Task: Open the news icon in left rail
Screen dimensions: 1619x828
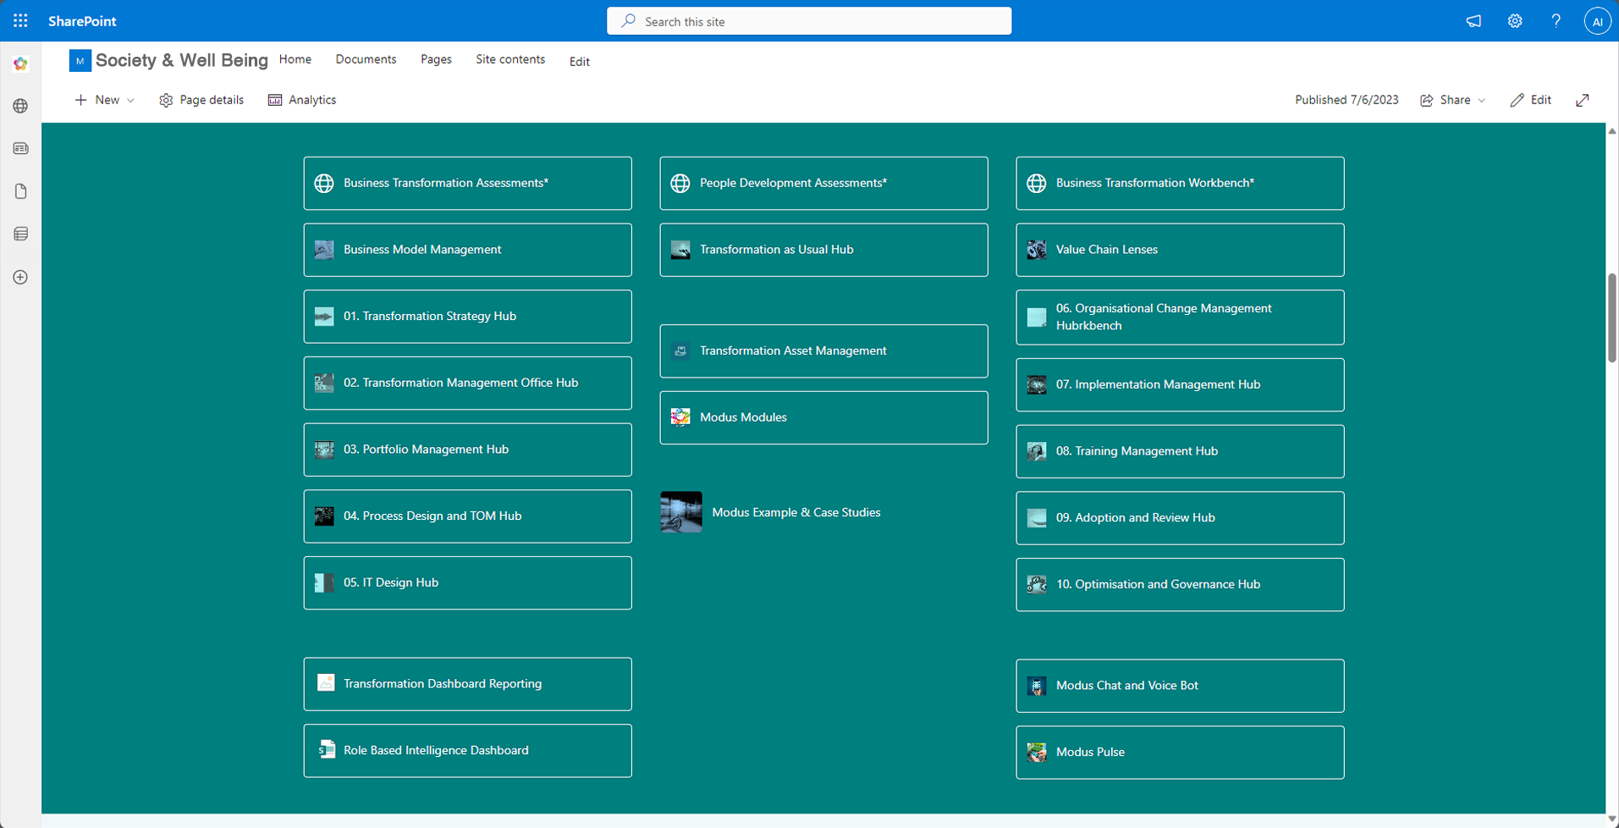Action: (20, 149)
